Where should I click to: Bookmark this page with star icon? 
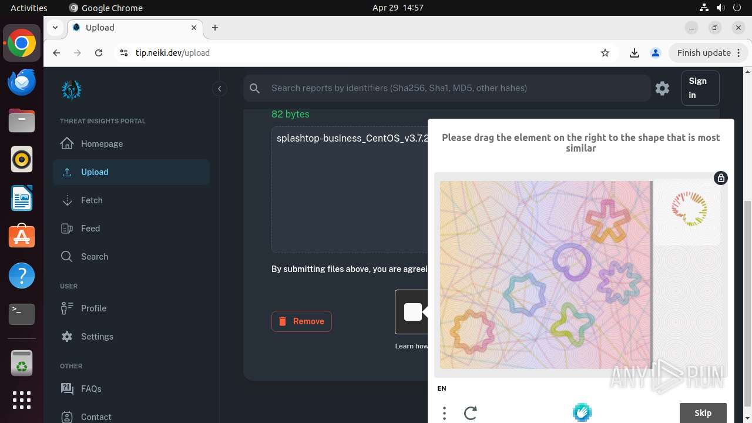click(605, 53)
